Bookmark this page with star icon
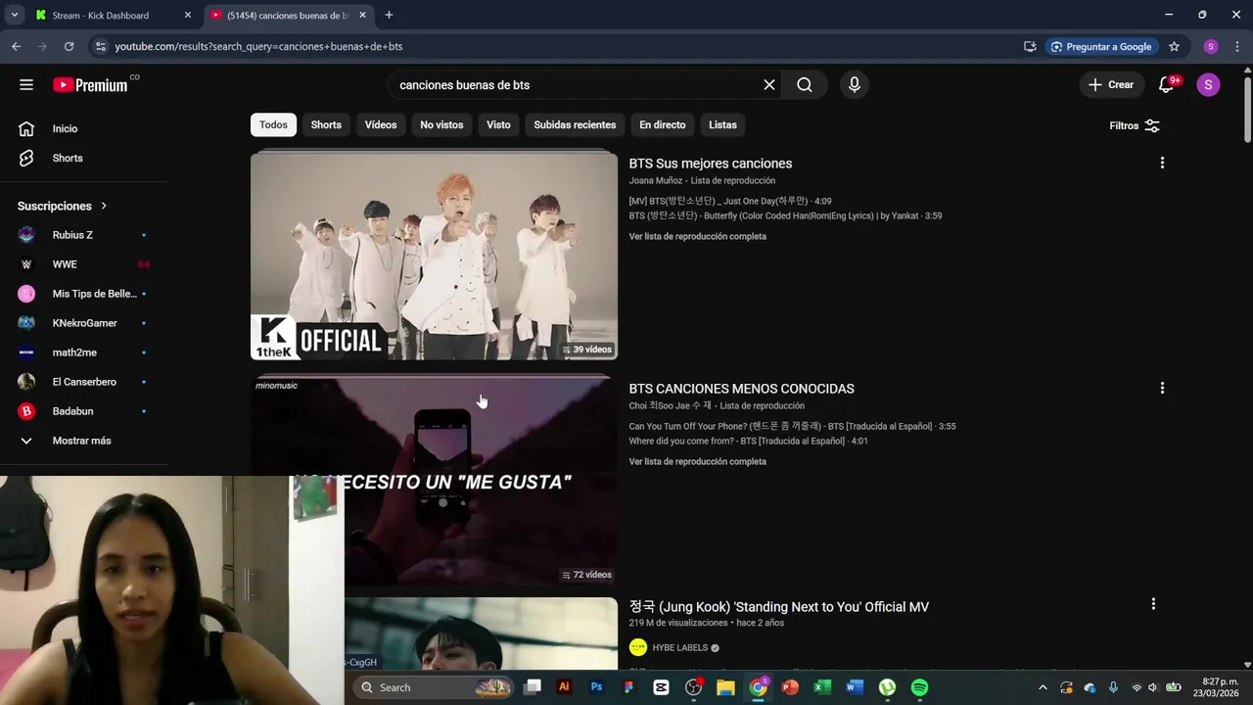Screen dimensions: 1253x705 (x=1174, y=46)
